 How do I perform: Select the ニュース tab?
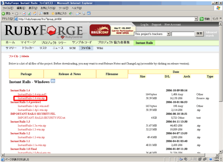point(58,48)
